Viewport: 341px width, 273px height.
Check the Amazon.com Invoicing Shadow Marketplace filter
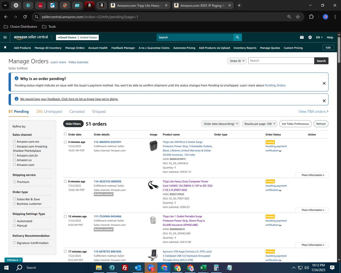click(14, 146)
